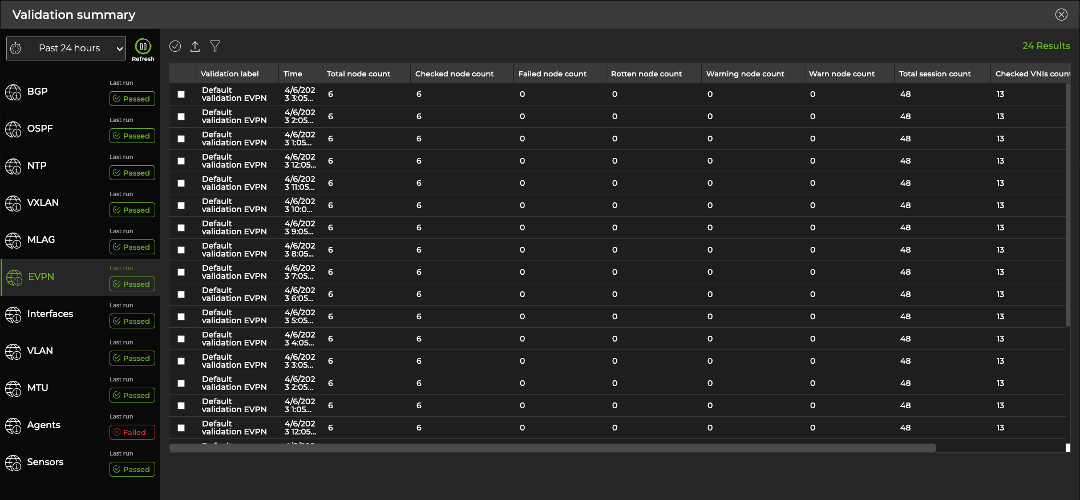Click the export upload icon
The image size is (1080, 500).
click(195, 46)
